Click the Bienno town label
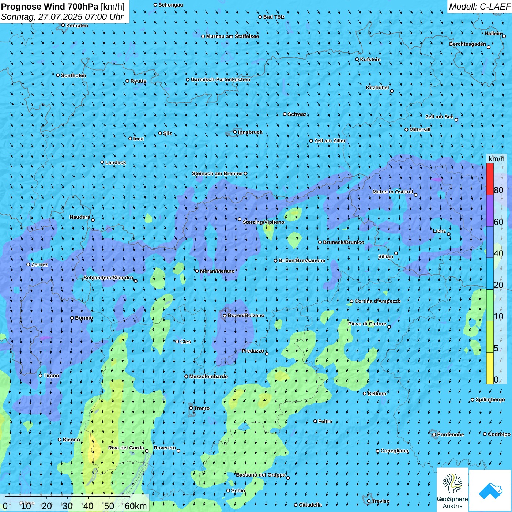Image resolution: width=512 pixels, height=512 pixels. (x=71, y=440)
